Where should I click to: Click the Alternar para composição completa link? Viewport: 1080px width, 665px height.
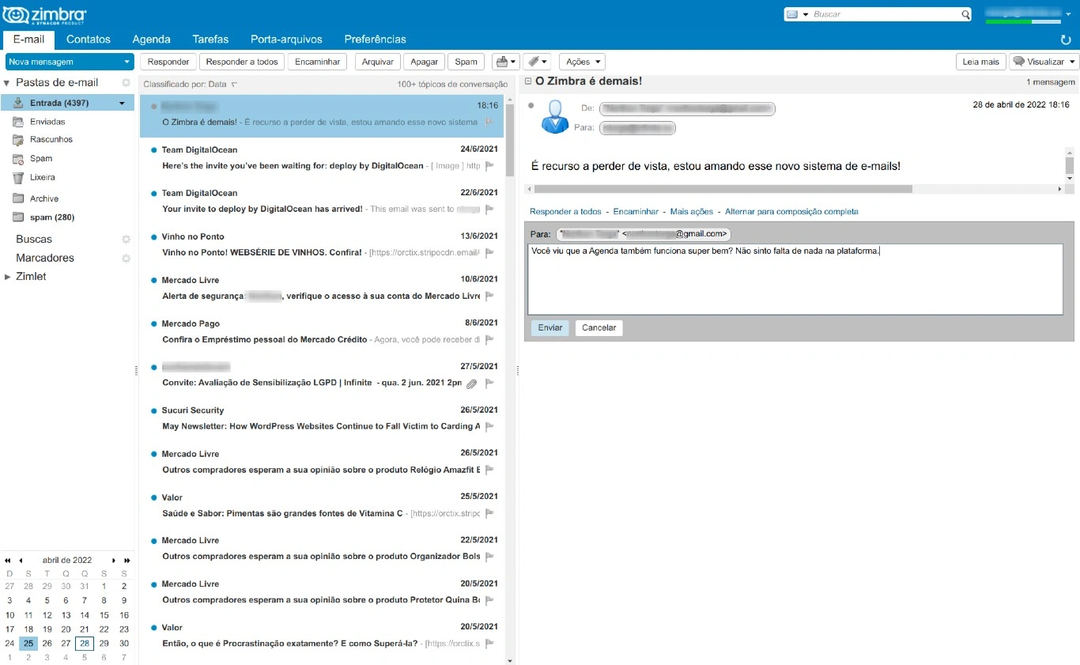click(791, 211)
